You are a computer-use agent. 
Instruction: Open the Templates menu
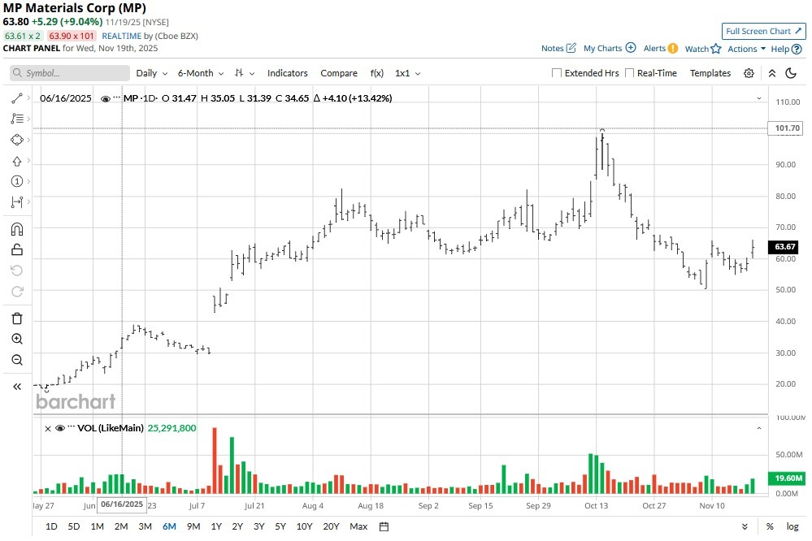coord(710,73)
